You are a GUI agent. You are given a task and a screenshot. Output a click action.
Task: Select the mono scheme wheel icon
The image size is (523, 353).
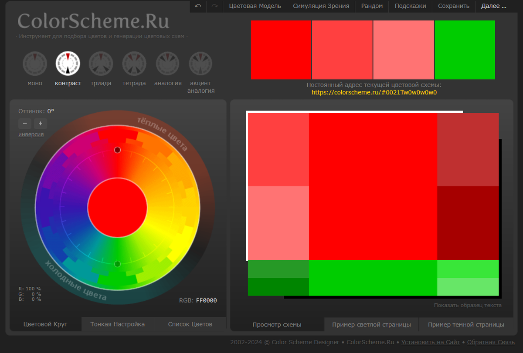[x=35, y=64]
